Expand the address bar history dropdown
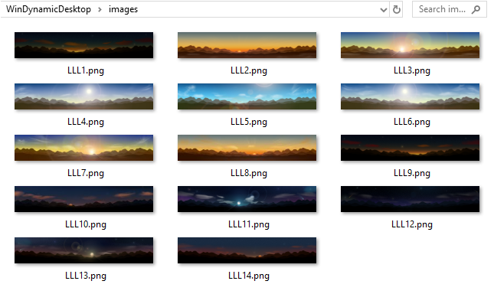 point(384,10)
